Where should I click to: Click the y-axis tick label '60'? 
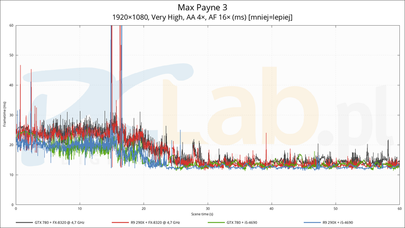[x=11, y=25]
